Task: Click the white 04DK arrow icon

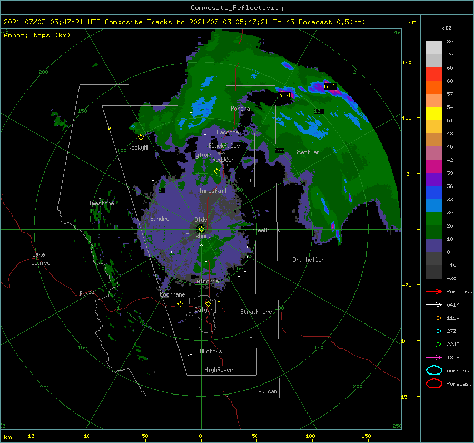Action: click(x=434, y=304)
